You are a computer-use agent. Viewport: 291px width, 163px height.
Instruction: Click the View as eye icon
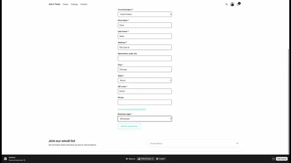127,159
